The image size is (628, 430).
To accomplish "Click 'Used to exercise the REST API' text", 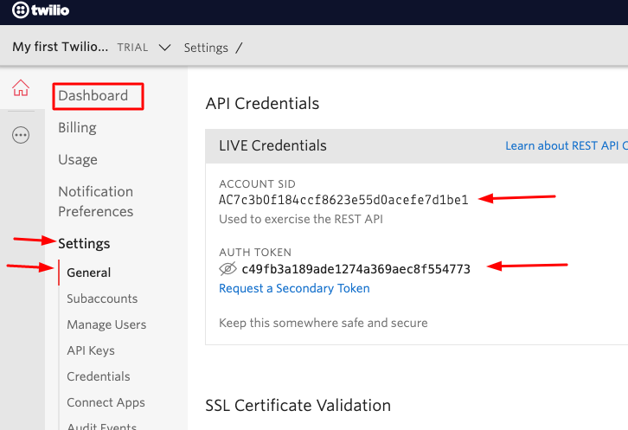I will 301,219.
